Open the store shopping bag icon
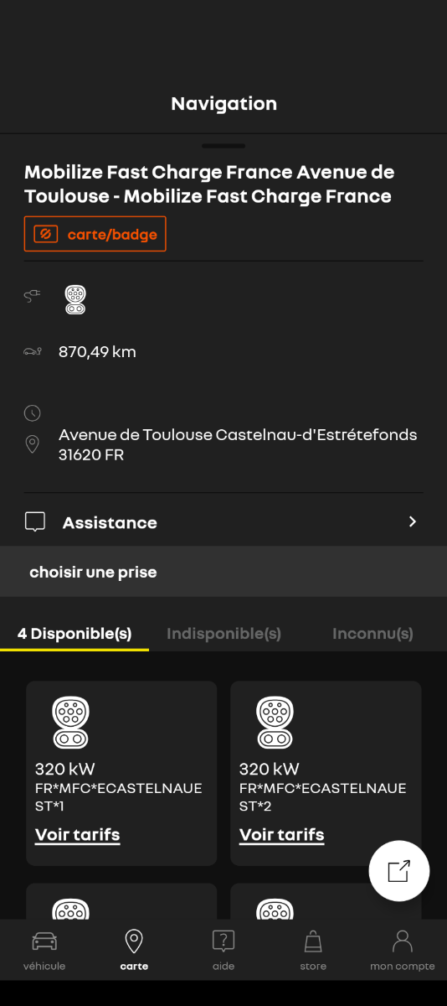This screenshot has width=447, height=1006. tap(313, 941)
